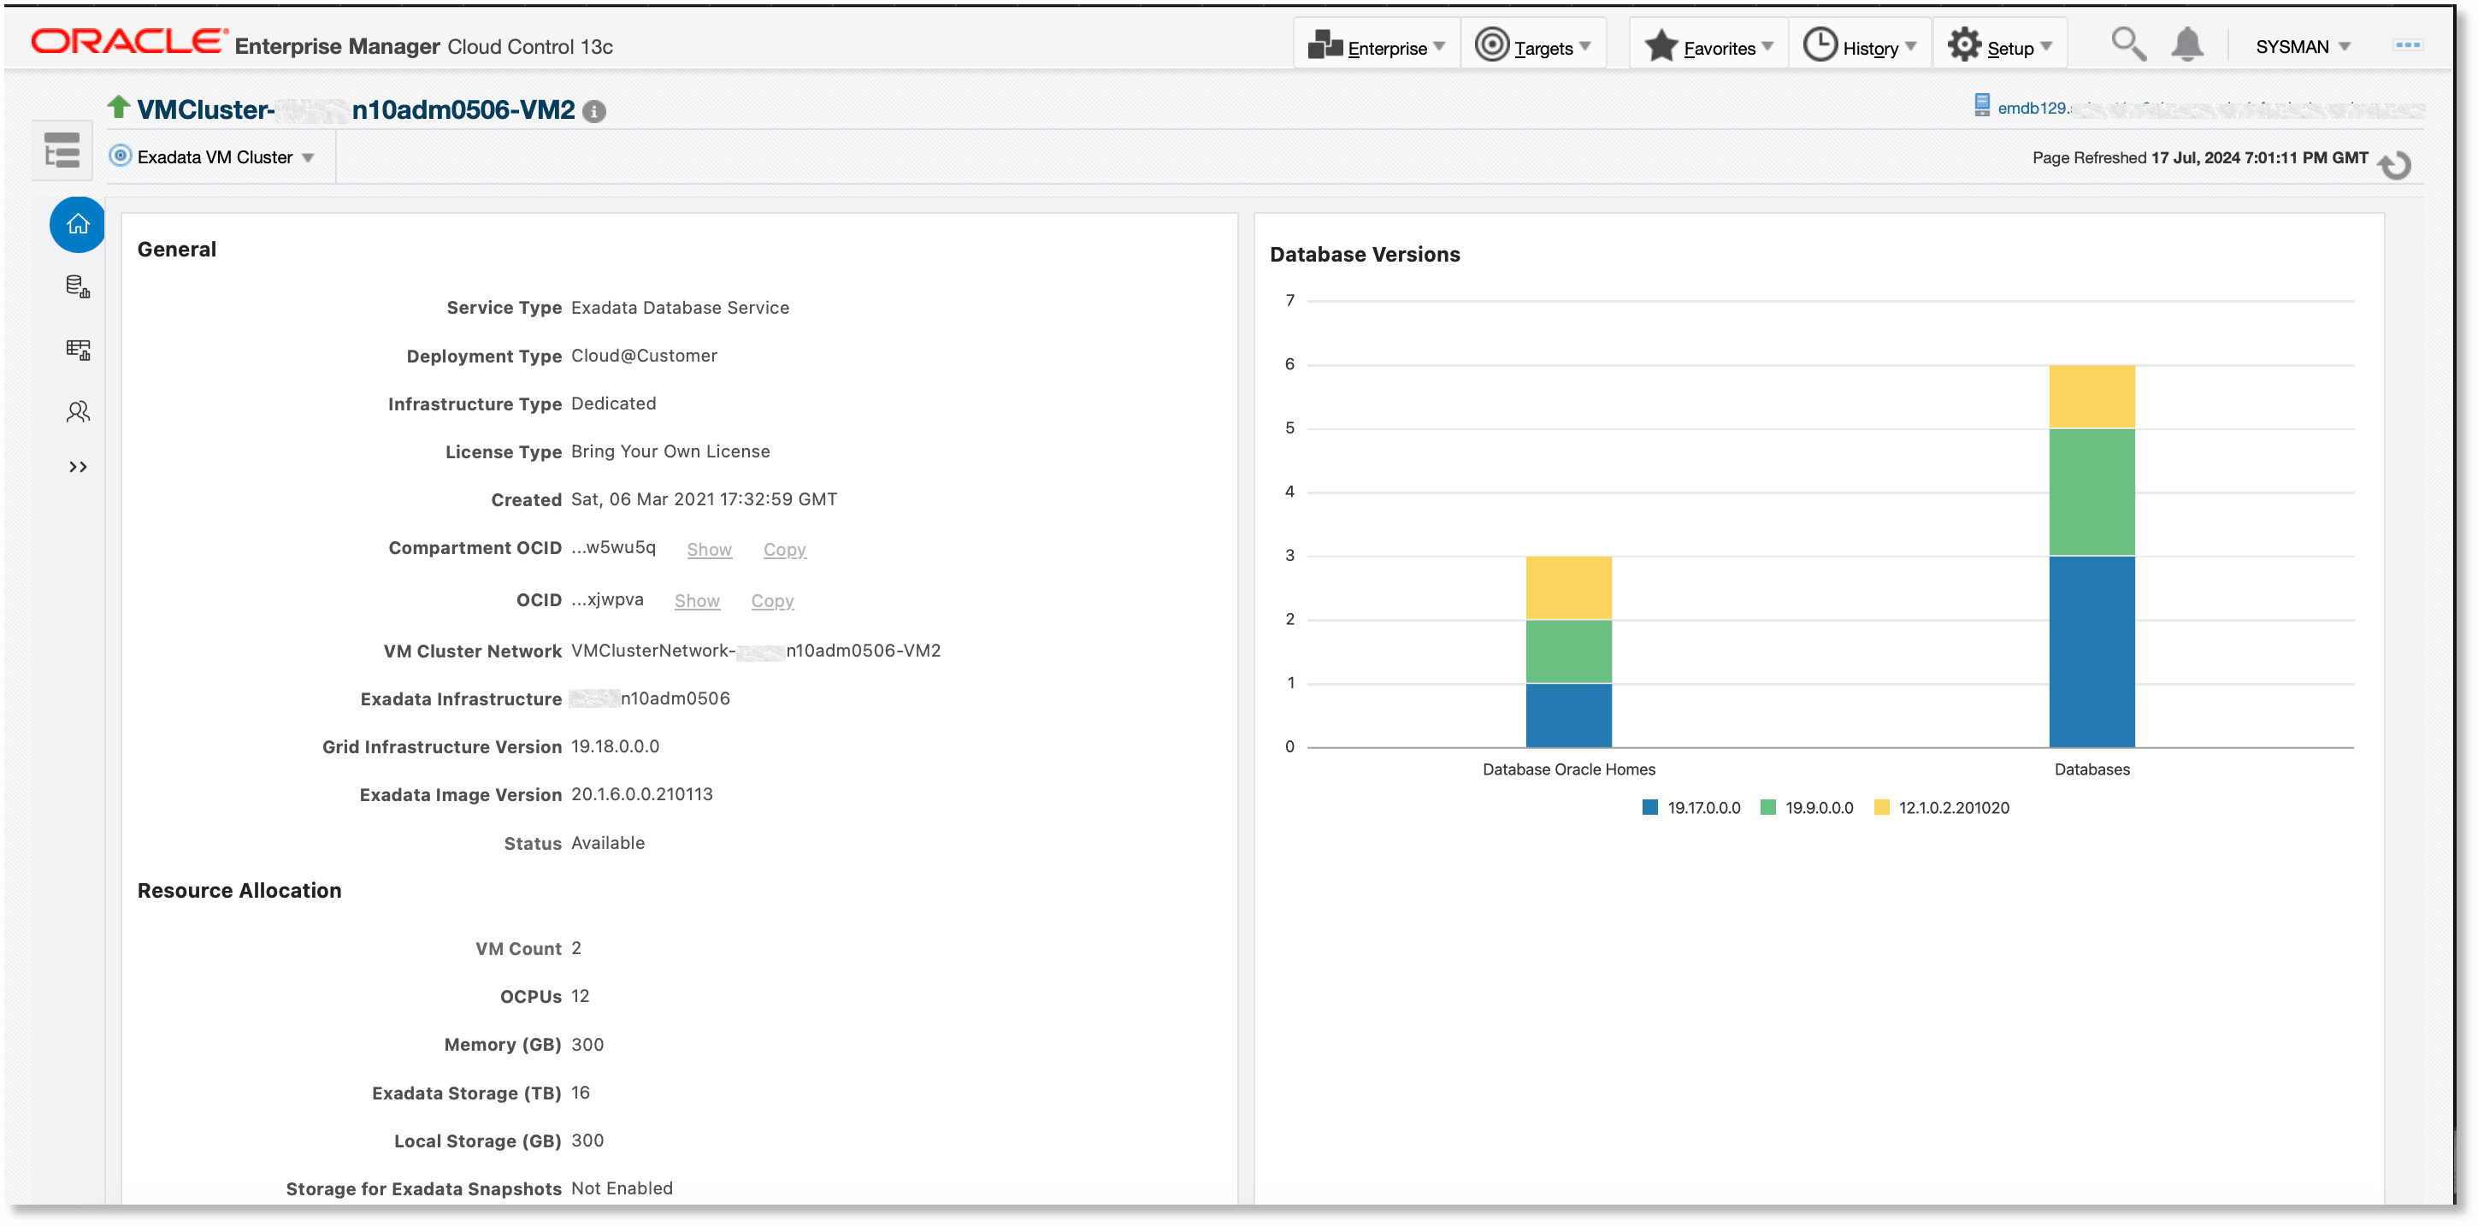Refresh the page with the reload icon

[2395, 163]
